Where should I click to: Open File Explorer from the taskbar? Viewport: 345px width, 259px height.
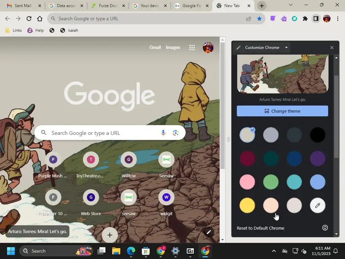click(x=116, y=251)
